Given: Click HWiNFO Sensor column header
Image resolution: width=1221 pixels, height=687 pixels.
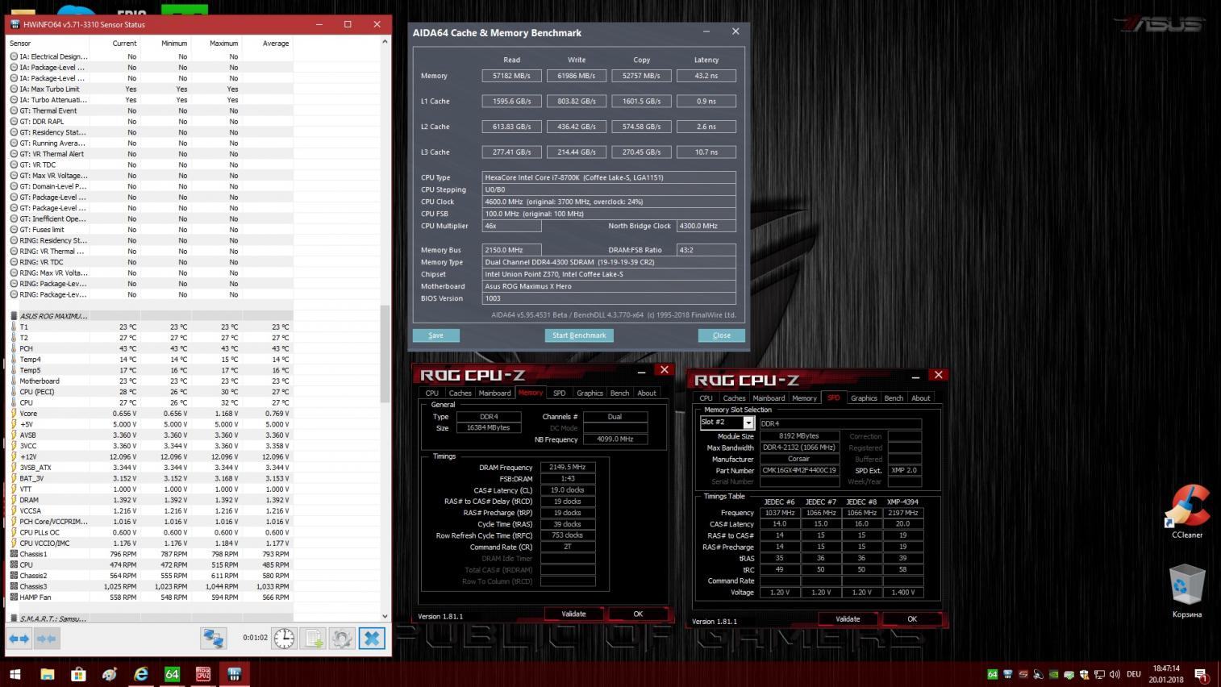Looking at the screenshot, I should [x=48, y=44].
